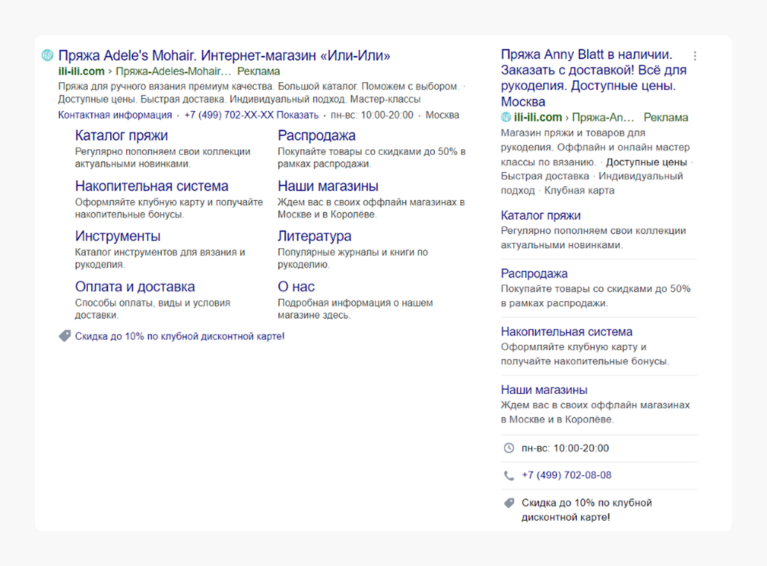Open 'Наши магазины' in the right ad
This screenshot has width=767, height=566.
(x=544, y=390)
